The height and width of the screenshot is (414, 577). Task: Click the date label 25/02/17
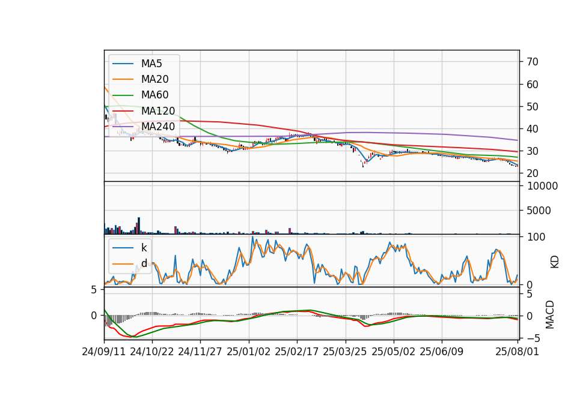[x=296, y=352]
